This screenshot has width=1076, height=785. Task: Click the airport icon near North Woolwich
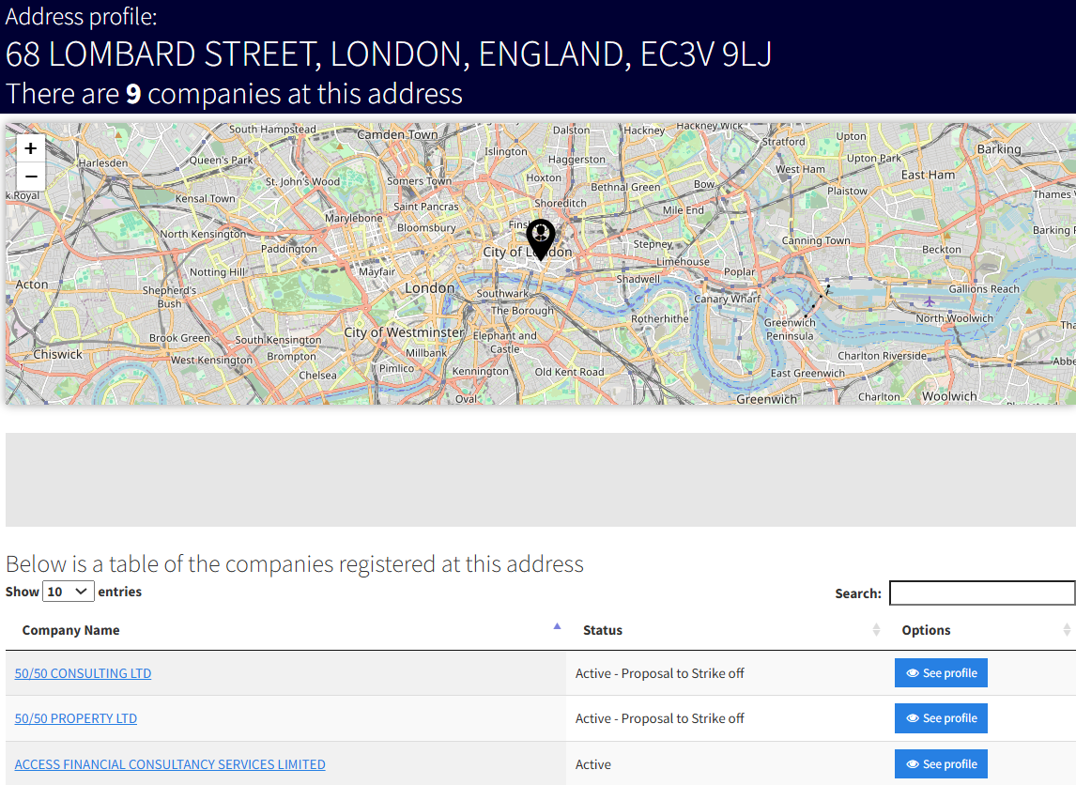(930, 301)
